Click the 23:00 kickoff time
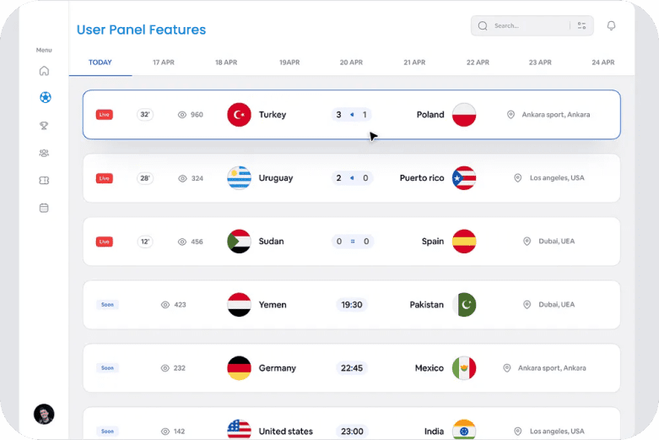This screenshot has width=659, height=440. (x=352, y=432)
